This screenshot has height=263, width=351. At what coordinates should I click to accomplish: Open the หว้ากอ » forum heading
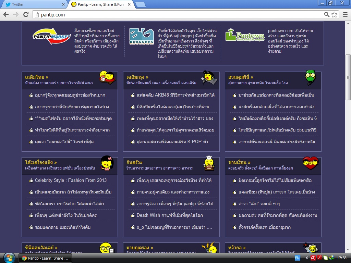tap(237, 248)
